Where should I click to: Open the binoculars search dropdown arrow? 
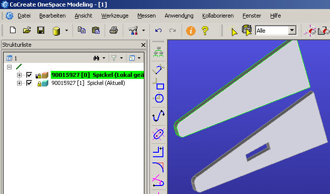click(104, 58)
